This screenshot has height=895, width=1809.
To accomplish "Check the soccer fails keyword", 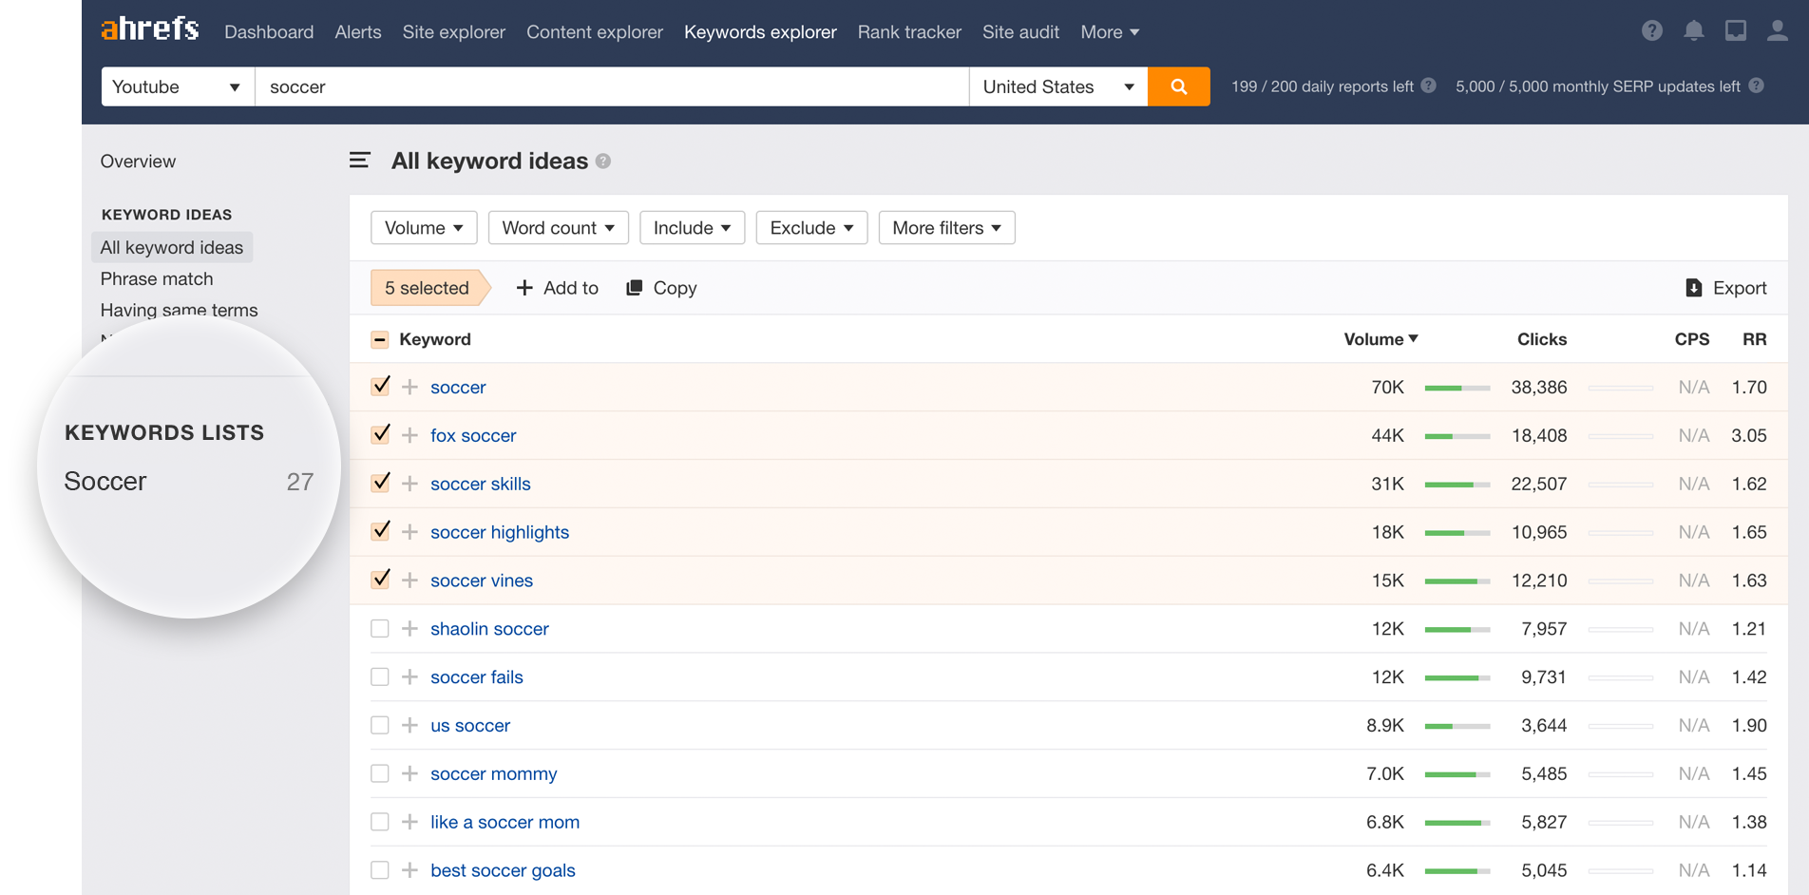I will [x=380, y=676].
